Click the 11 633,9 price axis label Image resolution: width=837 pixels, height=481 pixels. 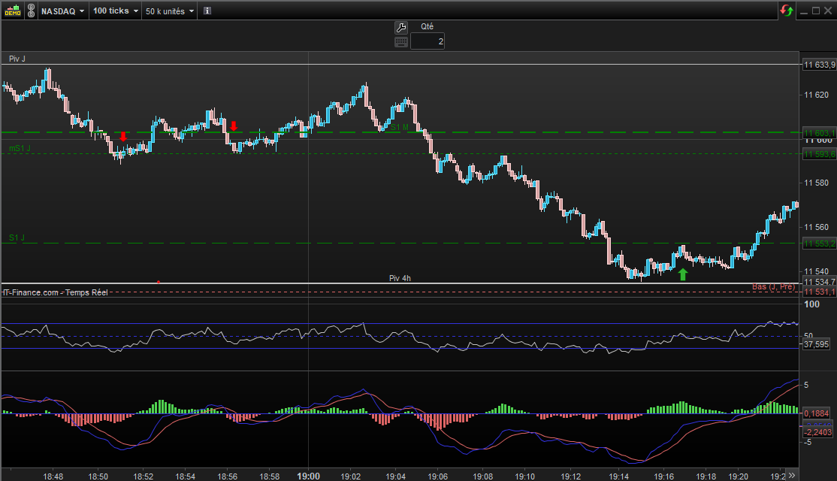coord(819,65)
